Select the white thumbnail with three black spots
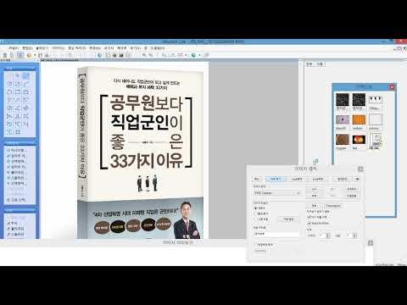 tap(376, 99)
